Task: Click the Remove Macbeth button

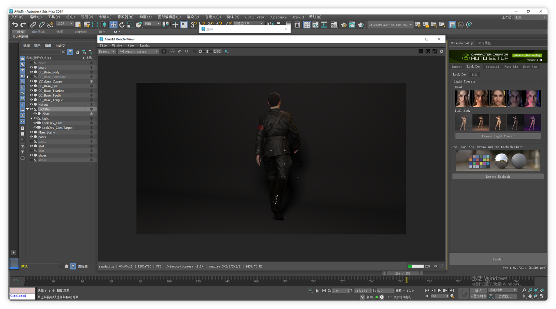Action: click(x=497, y=177)
